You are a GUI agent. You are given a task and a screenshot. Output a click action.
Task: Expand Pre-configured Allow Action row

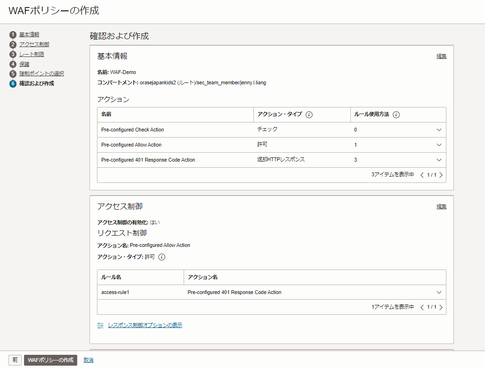click(x=439, y=145)
